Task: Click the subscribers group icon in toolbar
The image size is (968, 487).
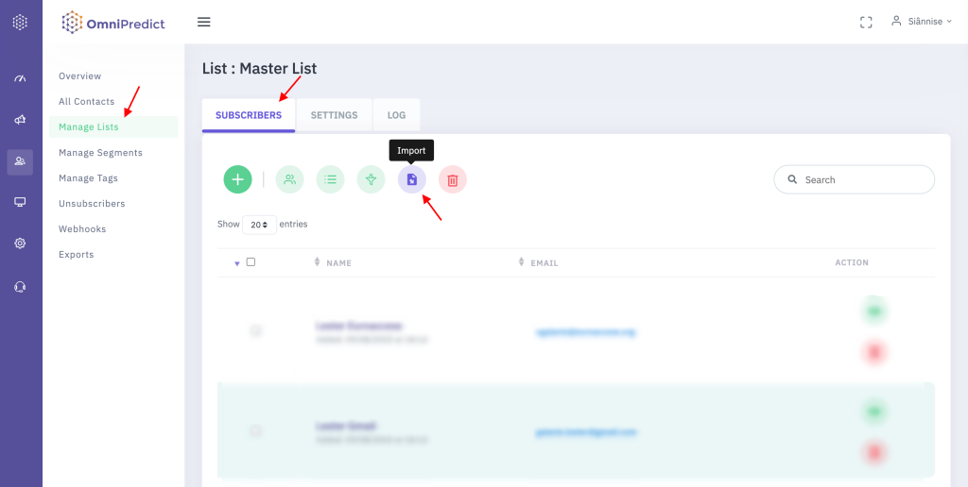Action: tap(289, 179)
